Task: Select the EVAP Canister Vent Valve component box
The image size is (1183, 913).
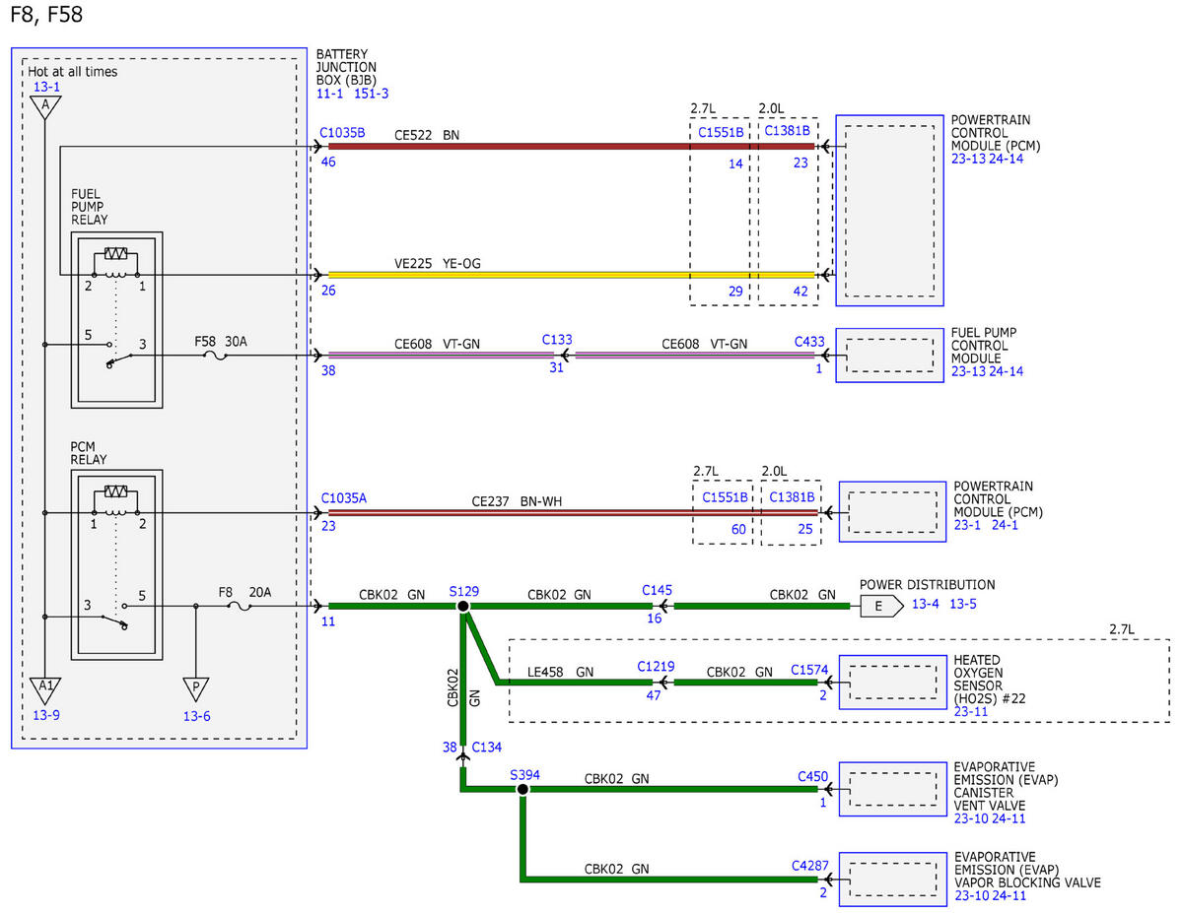Action: 892,789
